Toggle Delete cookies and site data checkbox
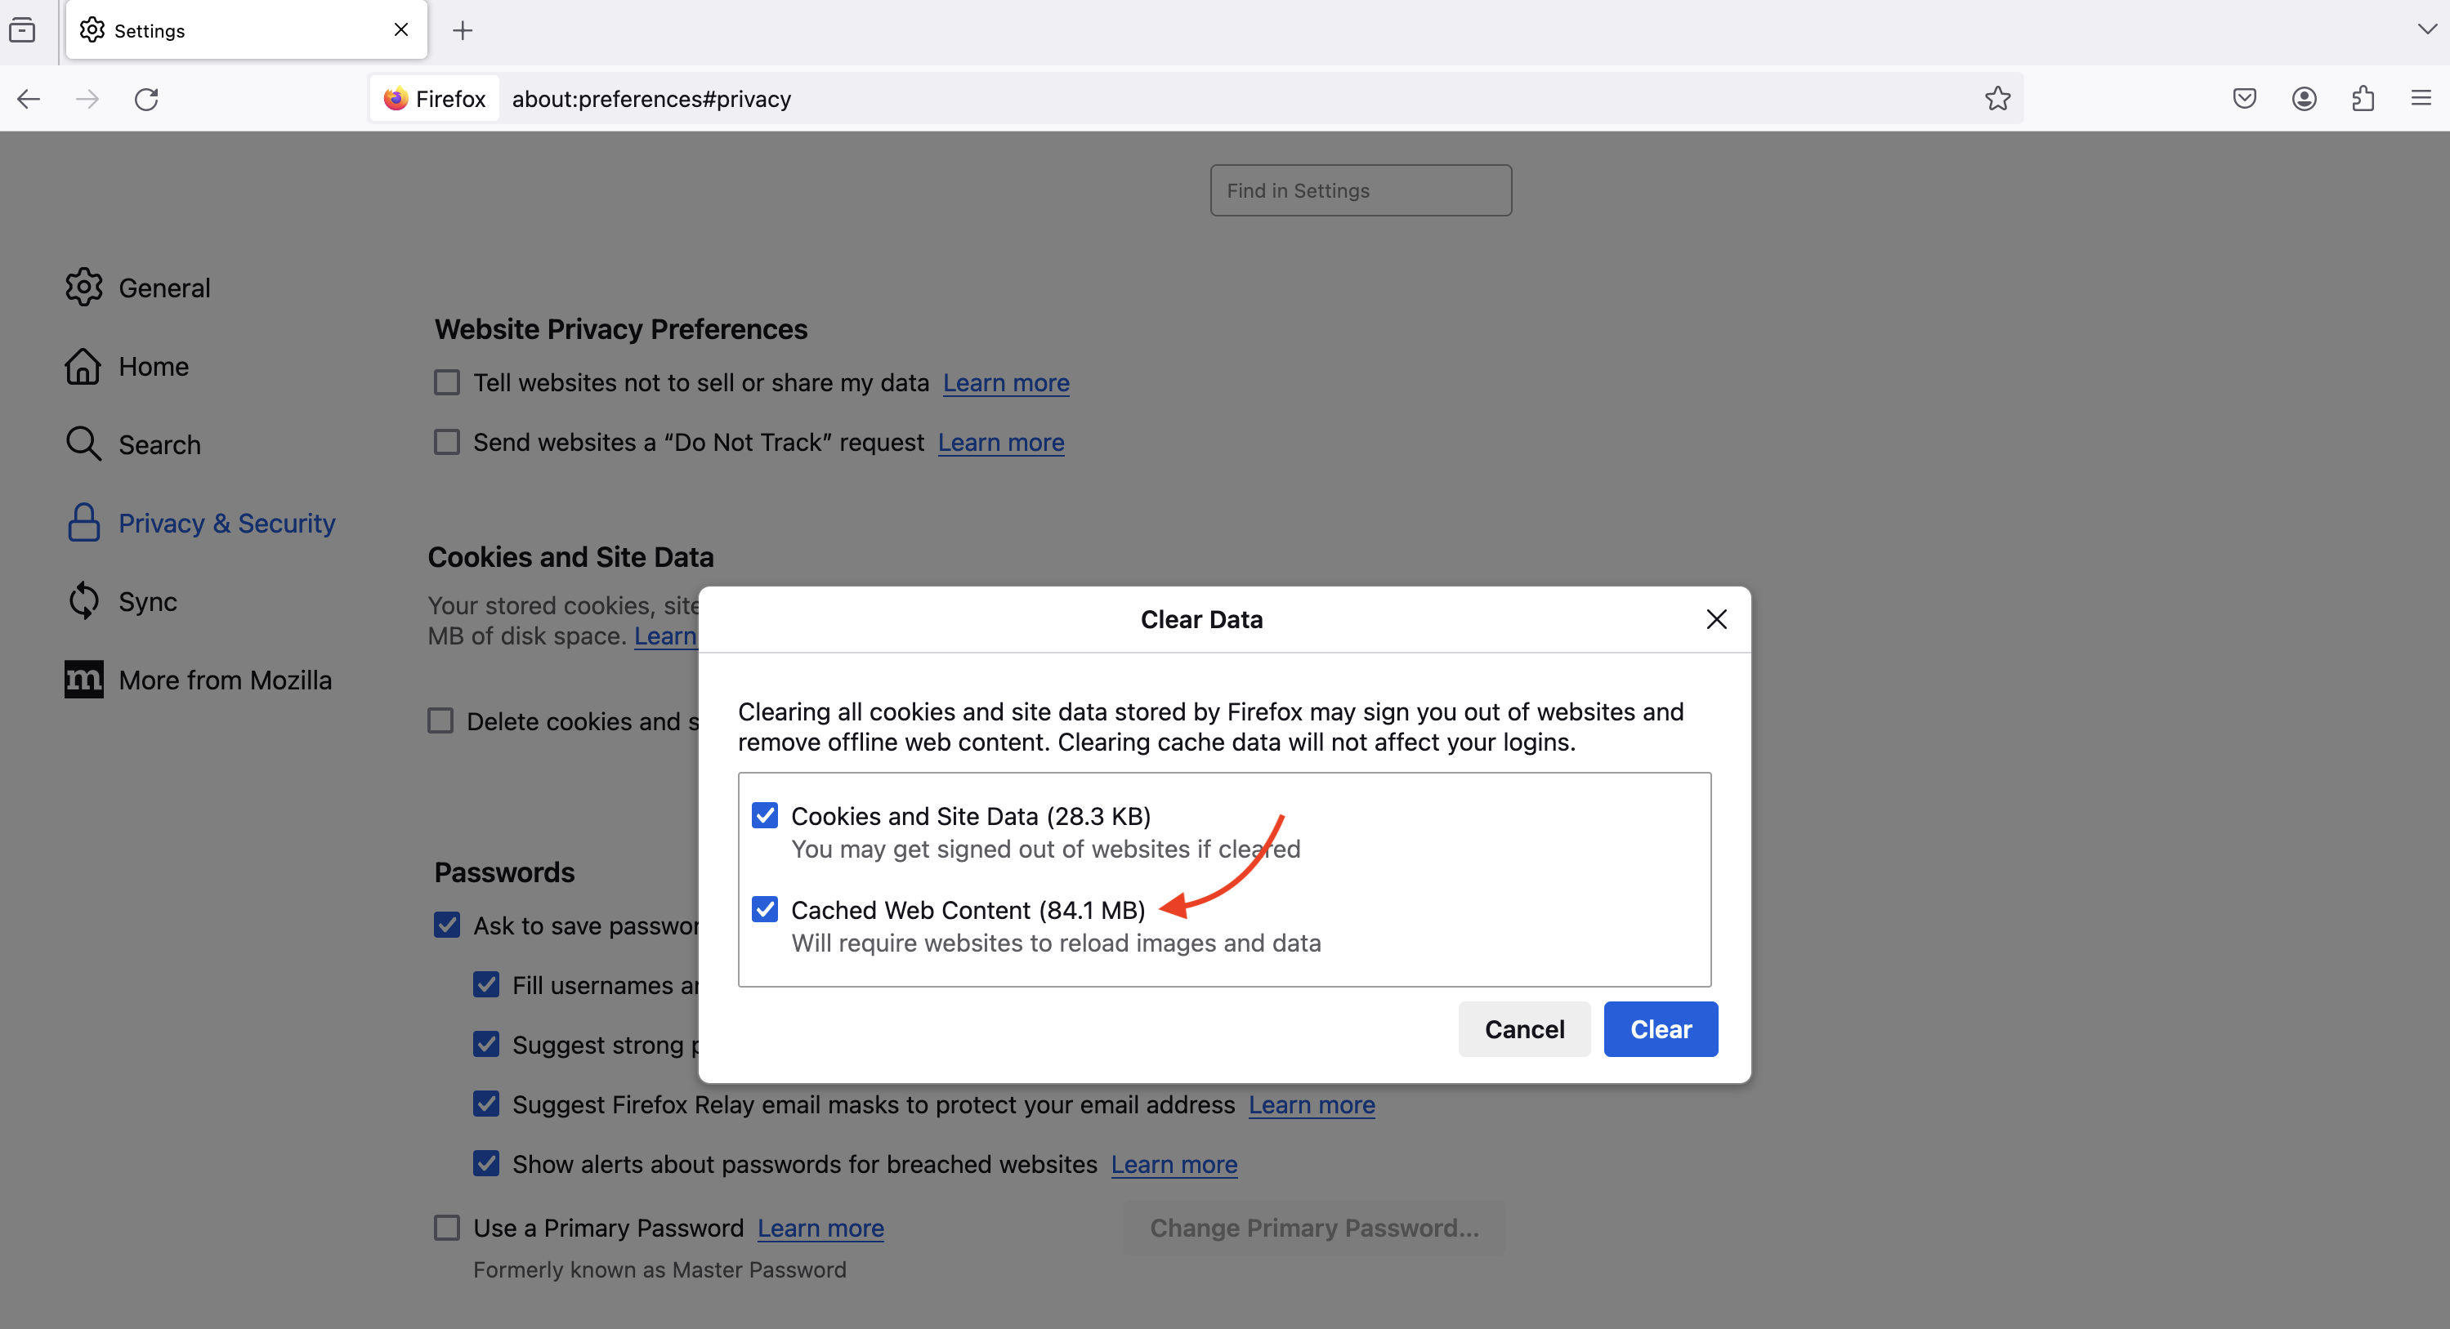 tap(440, 720)
